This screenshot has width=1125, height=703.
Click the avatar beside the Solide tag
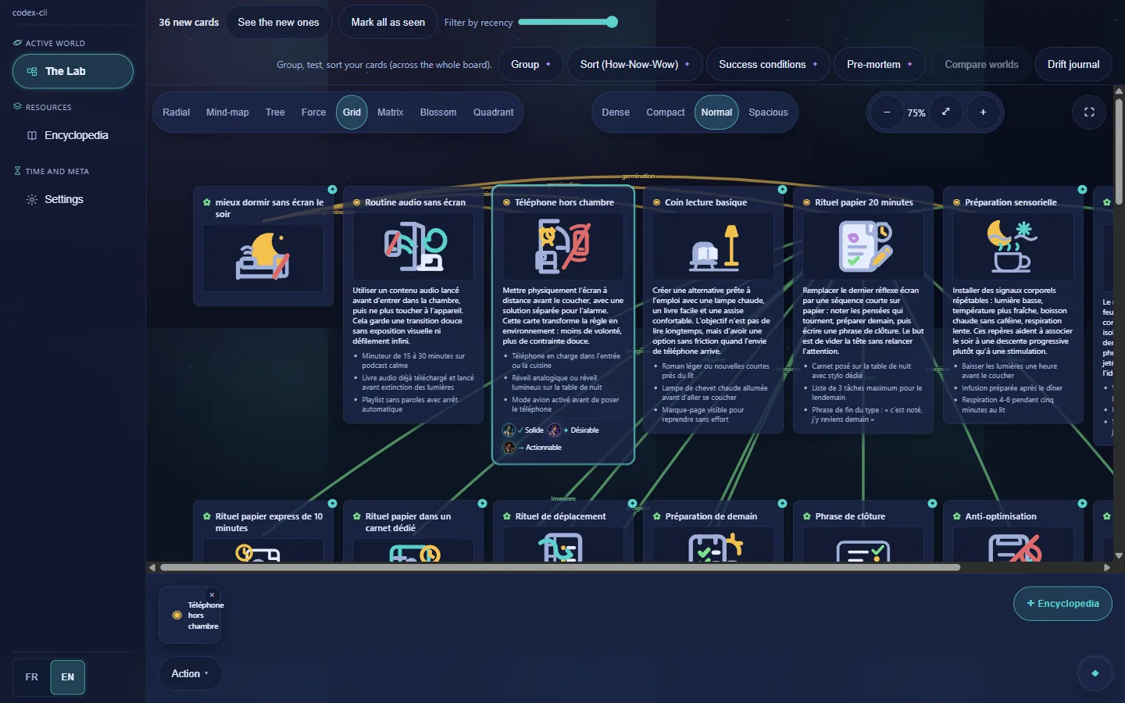pyautogui.click(x=509, y=430)
